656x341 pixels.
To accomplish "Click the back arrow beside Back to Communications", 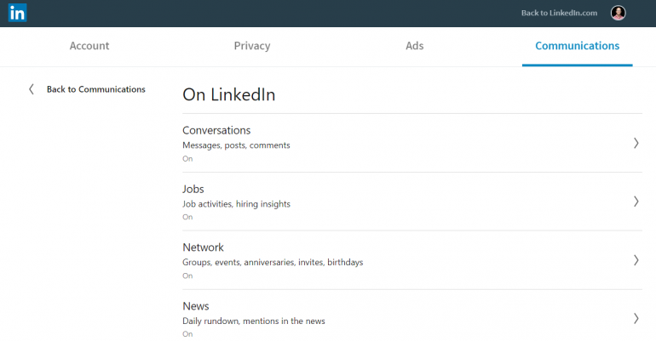I will (x=32, y=89).
